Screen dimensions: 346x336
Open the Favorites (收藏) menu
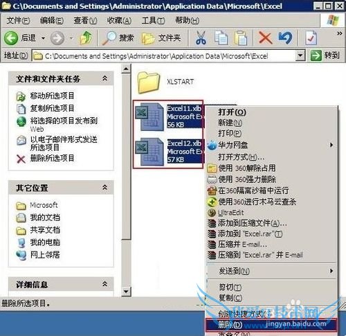pyautogui.click(x=119, y=21)
